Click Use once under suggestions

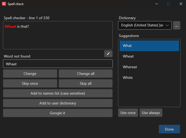(128, 113)
